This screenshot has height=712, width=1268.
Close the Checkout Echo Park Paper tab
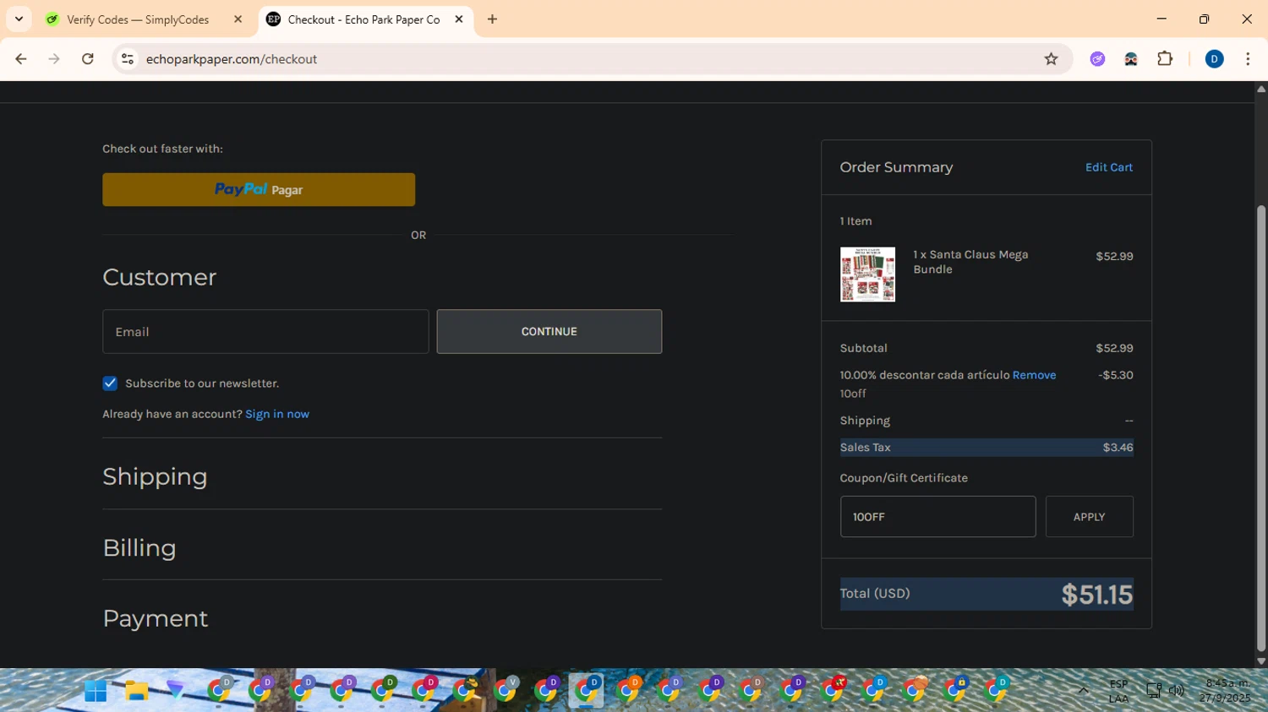(459, 19)
